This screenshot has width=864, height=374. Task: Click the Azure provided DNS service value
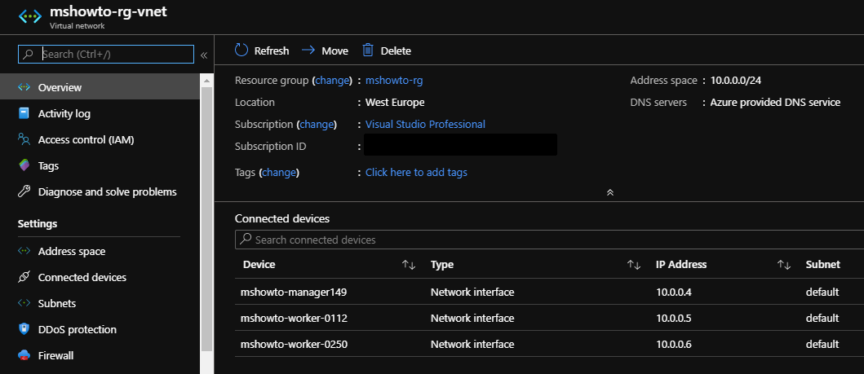(775, 103)
